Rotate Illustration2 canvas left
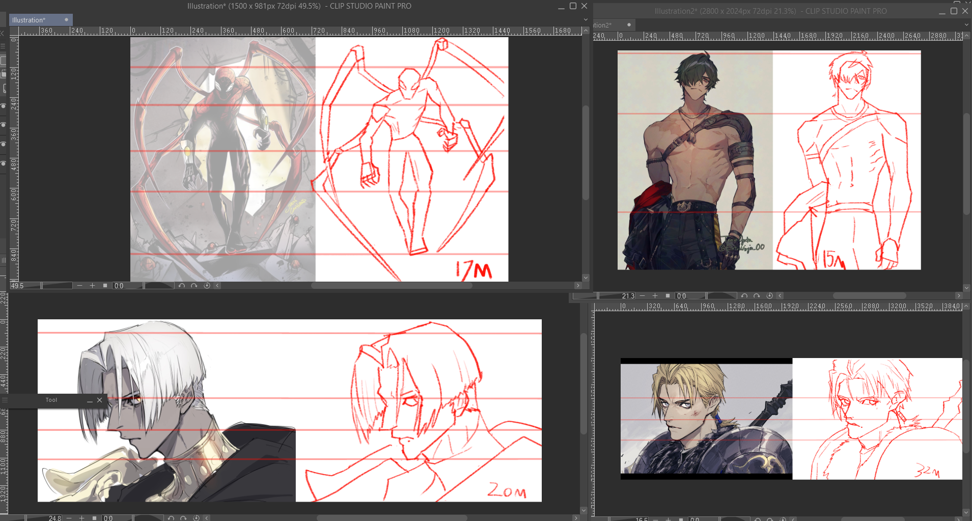Image resolution: width=972 pixels, height=521 pixels. click(744, 296)
